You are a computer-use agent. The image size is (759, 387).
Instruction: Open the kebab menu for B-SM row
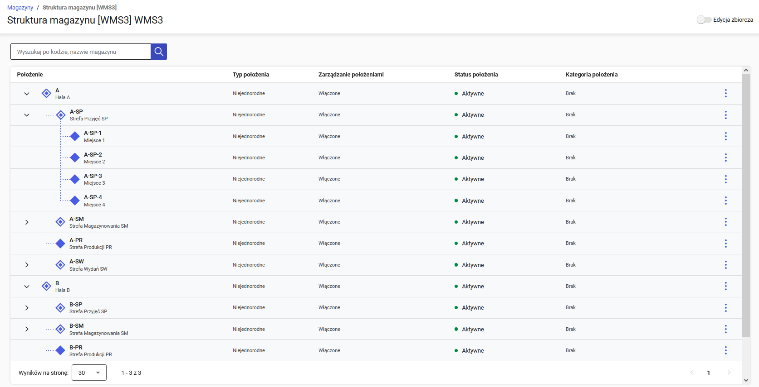tap(725, 329)
